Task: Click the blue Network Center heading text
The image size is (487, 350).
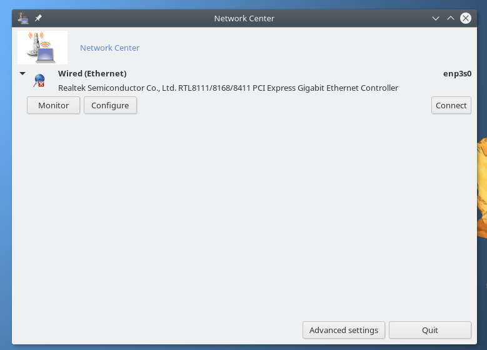Action: pyautogui.click(x=109, y=48)
